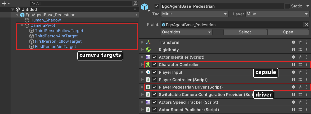Open three-dot menu for Untitled scene
Screen dimensions: 311x114
[135, 9]
